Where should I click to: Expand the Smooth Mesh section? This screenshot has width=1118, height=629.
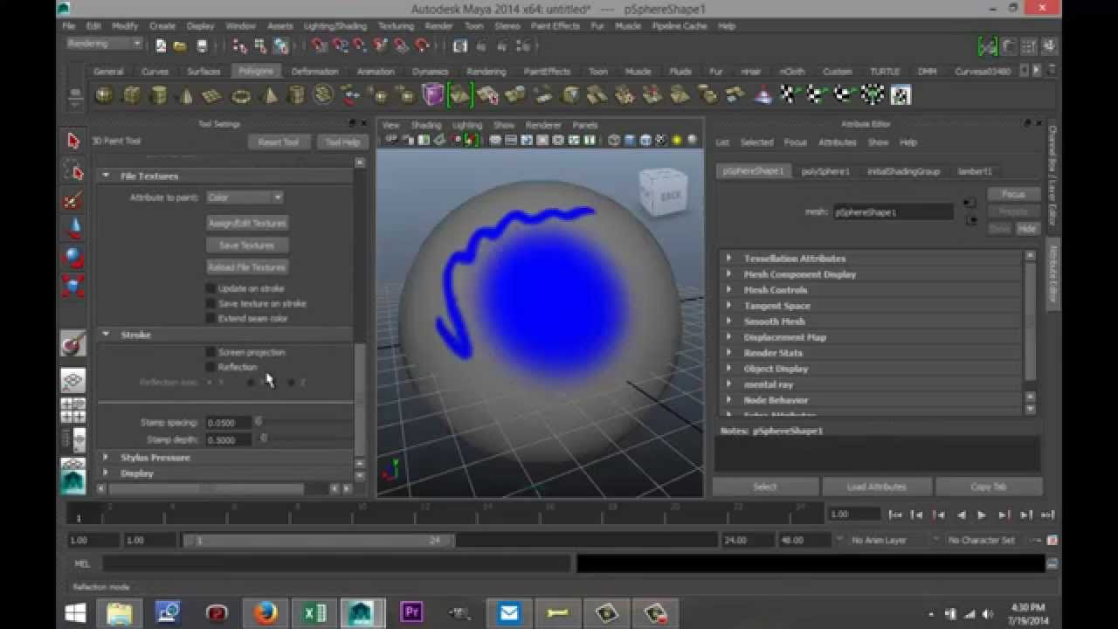click(728, 321)
